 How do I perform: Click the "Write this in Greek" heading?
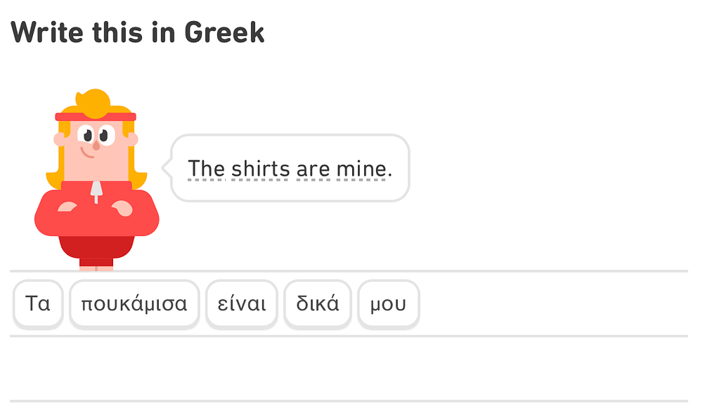(x=137, y=32)
